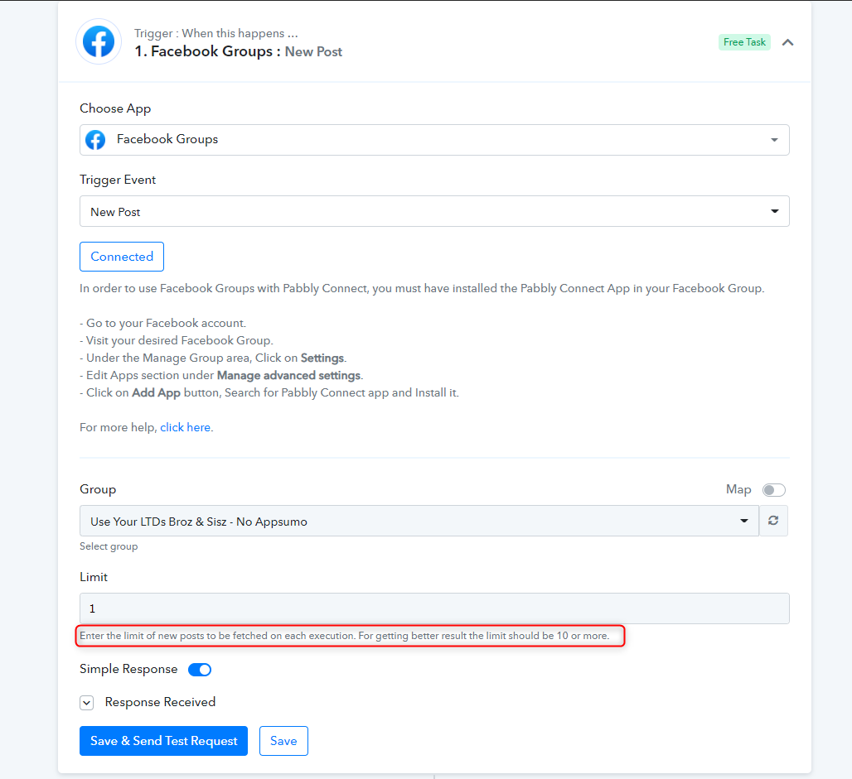Viewport: 852px width, 779px height.
Task: Click the 'Select group' hint text
Action: [x=109, y=546]
